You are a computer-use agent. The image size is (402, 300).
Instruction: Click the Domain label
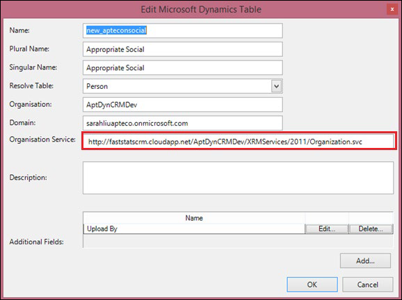(22, 123)
